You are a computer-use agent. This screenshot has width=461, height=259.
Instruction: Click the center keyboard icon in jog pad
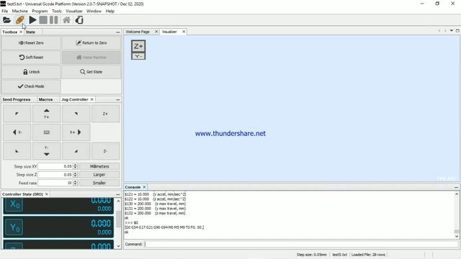(46, 132)
